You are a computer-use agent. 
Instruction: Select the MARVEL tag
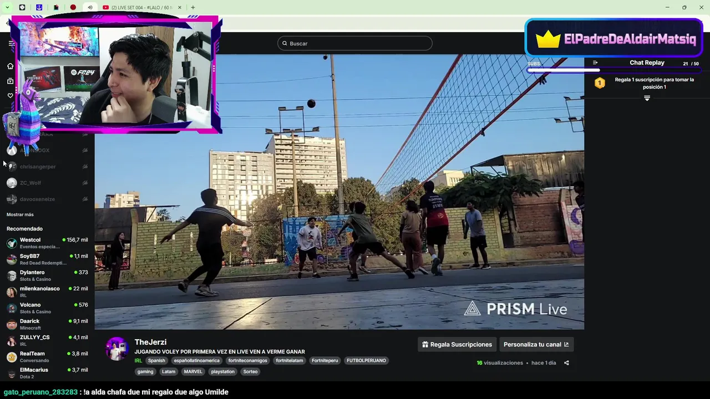coord(193,372)
